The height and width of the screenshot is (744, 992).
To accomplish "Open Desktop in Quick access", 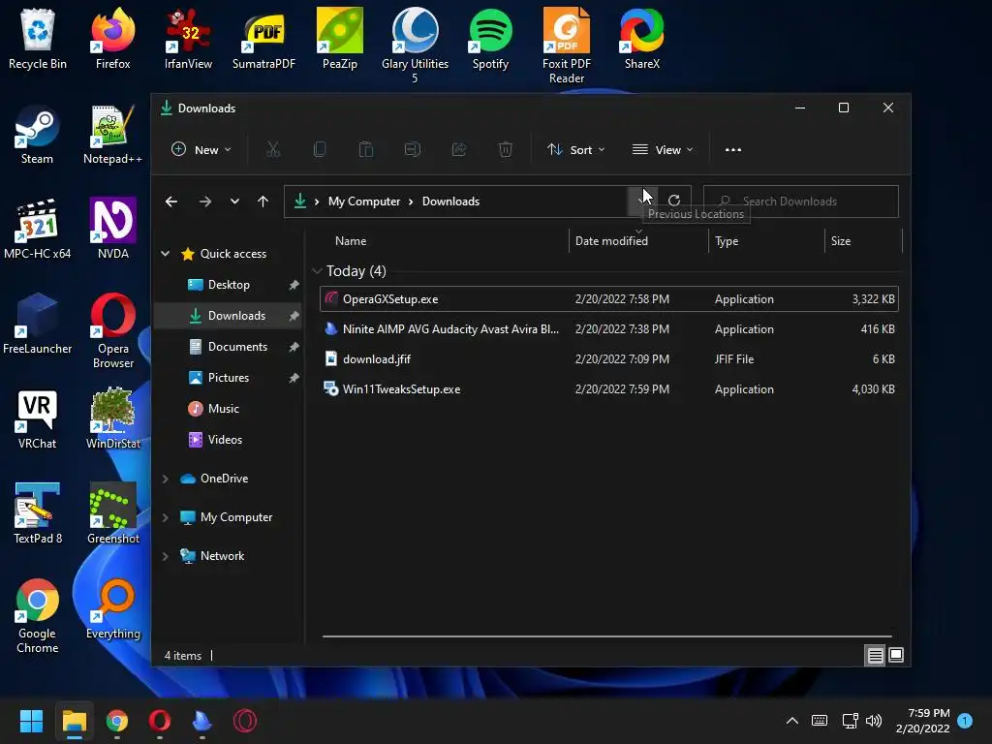I will [x=229, y=285].
